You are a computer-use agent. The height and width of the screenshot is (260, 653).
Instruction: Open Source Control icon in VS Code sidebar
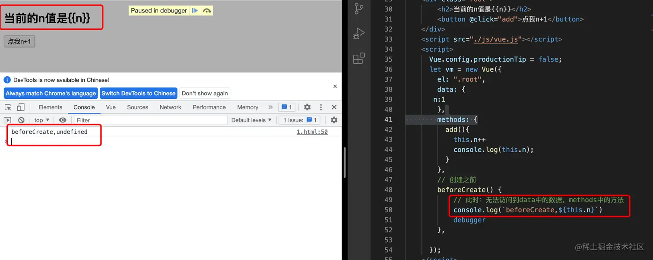359,9
